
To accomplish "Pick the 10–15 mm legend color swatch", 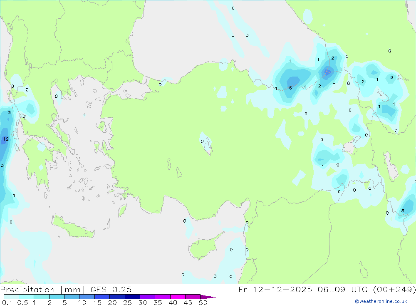I will pos(87,297).
